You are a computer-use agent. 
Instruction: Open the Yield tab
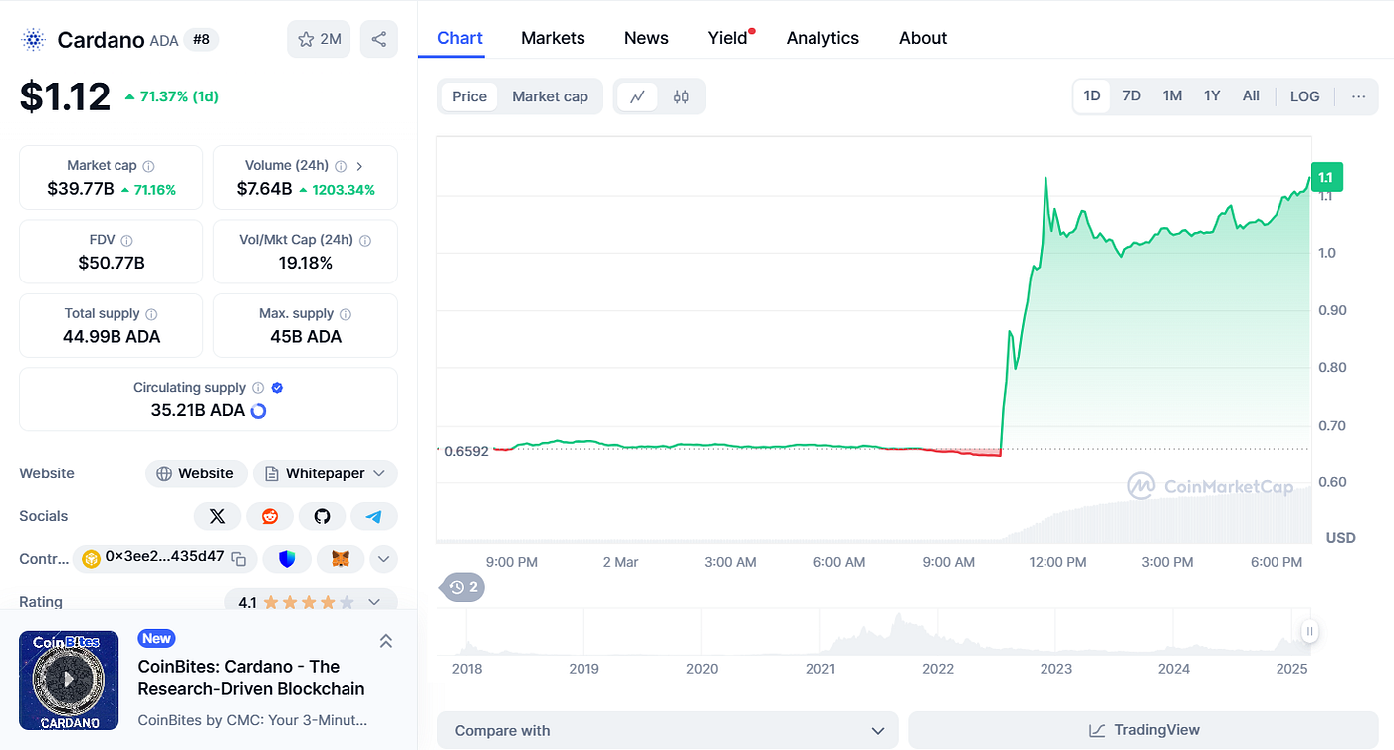coord(728,38)
